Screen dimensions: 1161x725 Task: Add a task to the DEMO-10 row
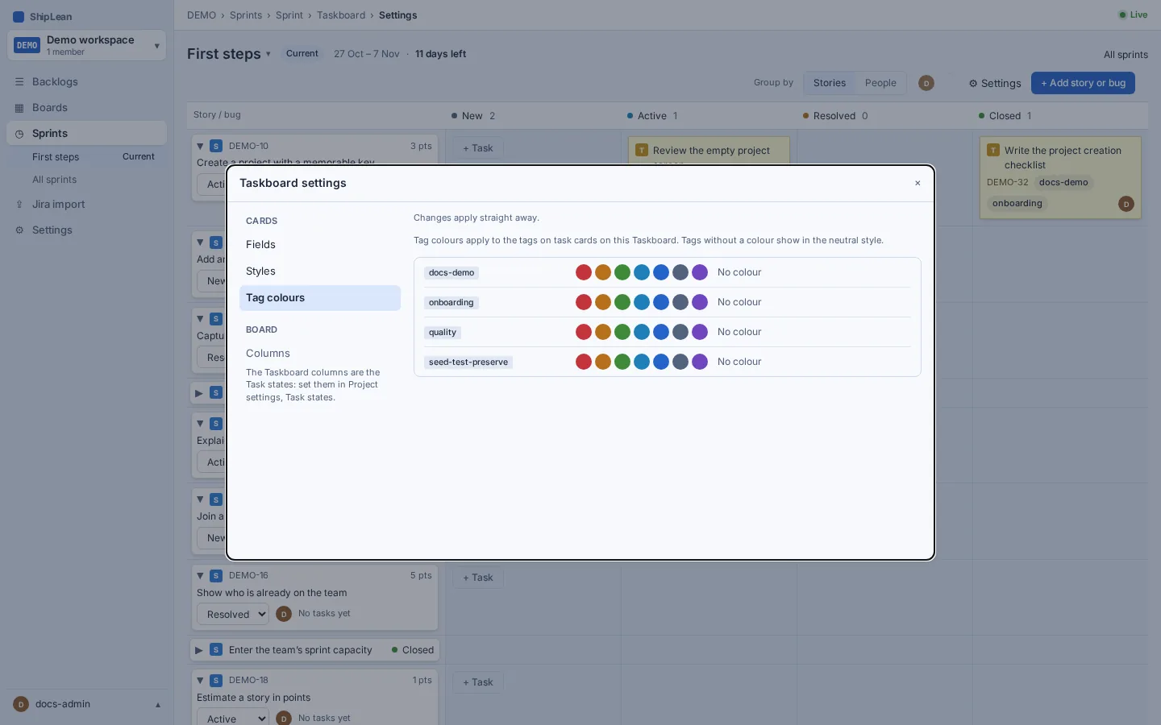coord(478,148)
